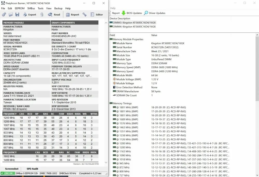The width and height of the screenshot is (259, 177).
Task: Open the File menu
Action: [x=3, y=8]
